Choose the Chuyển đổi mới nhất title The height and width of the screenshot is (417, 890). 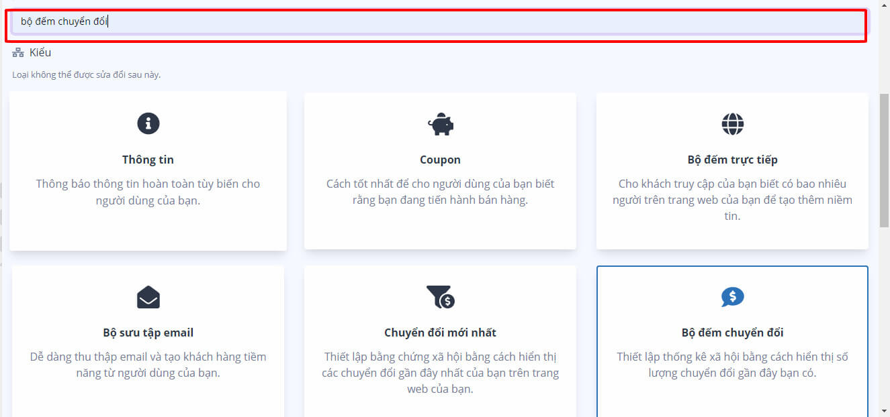[440, 333]
